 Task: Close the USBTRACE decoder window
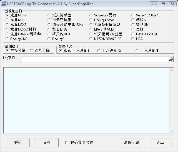pos(172,4)
